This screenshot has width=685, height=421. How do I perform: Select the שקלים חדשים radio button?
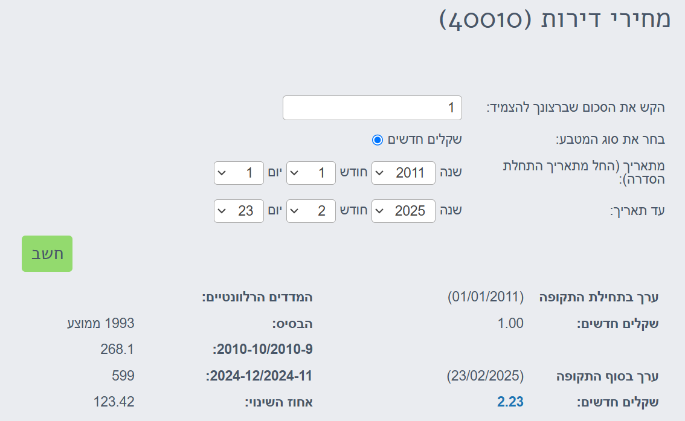tap(378, 140)
